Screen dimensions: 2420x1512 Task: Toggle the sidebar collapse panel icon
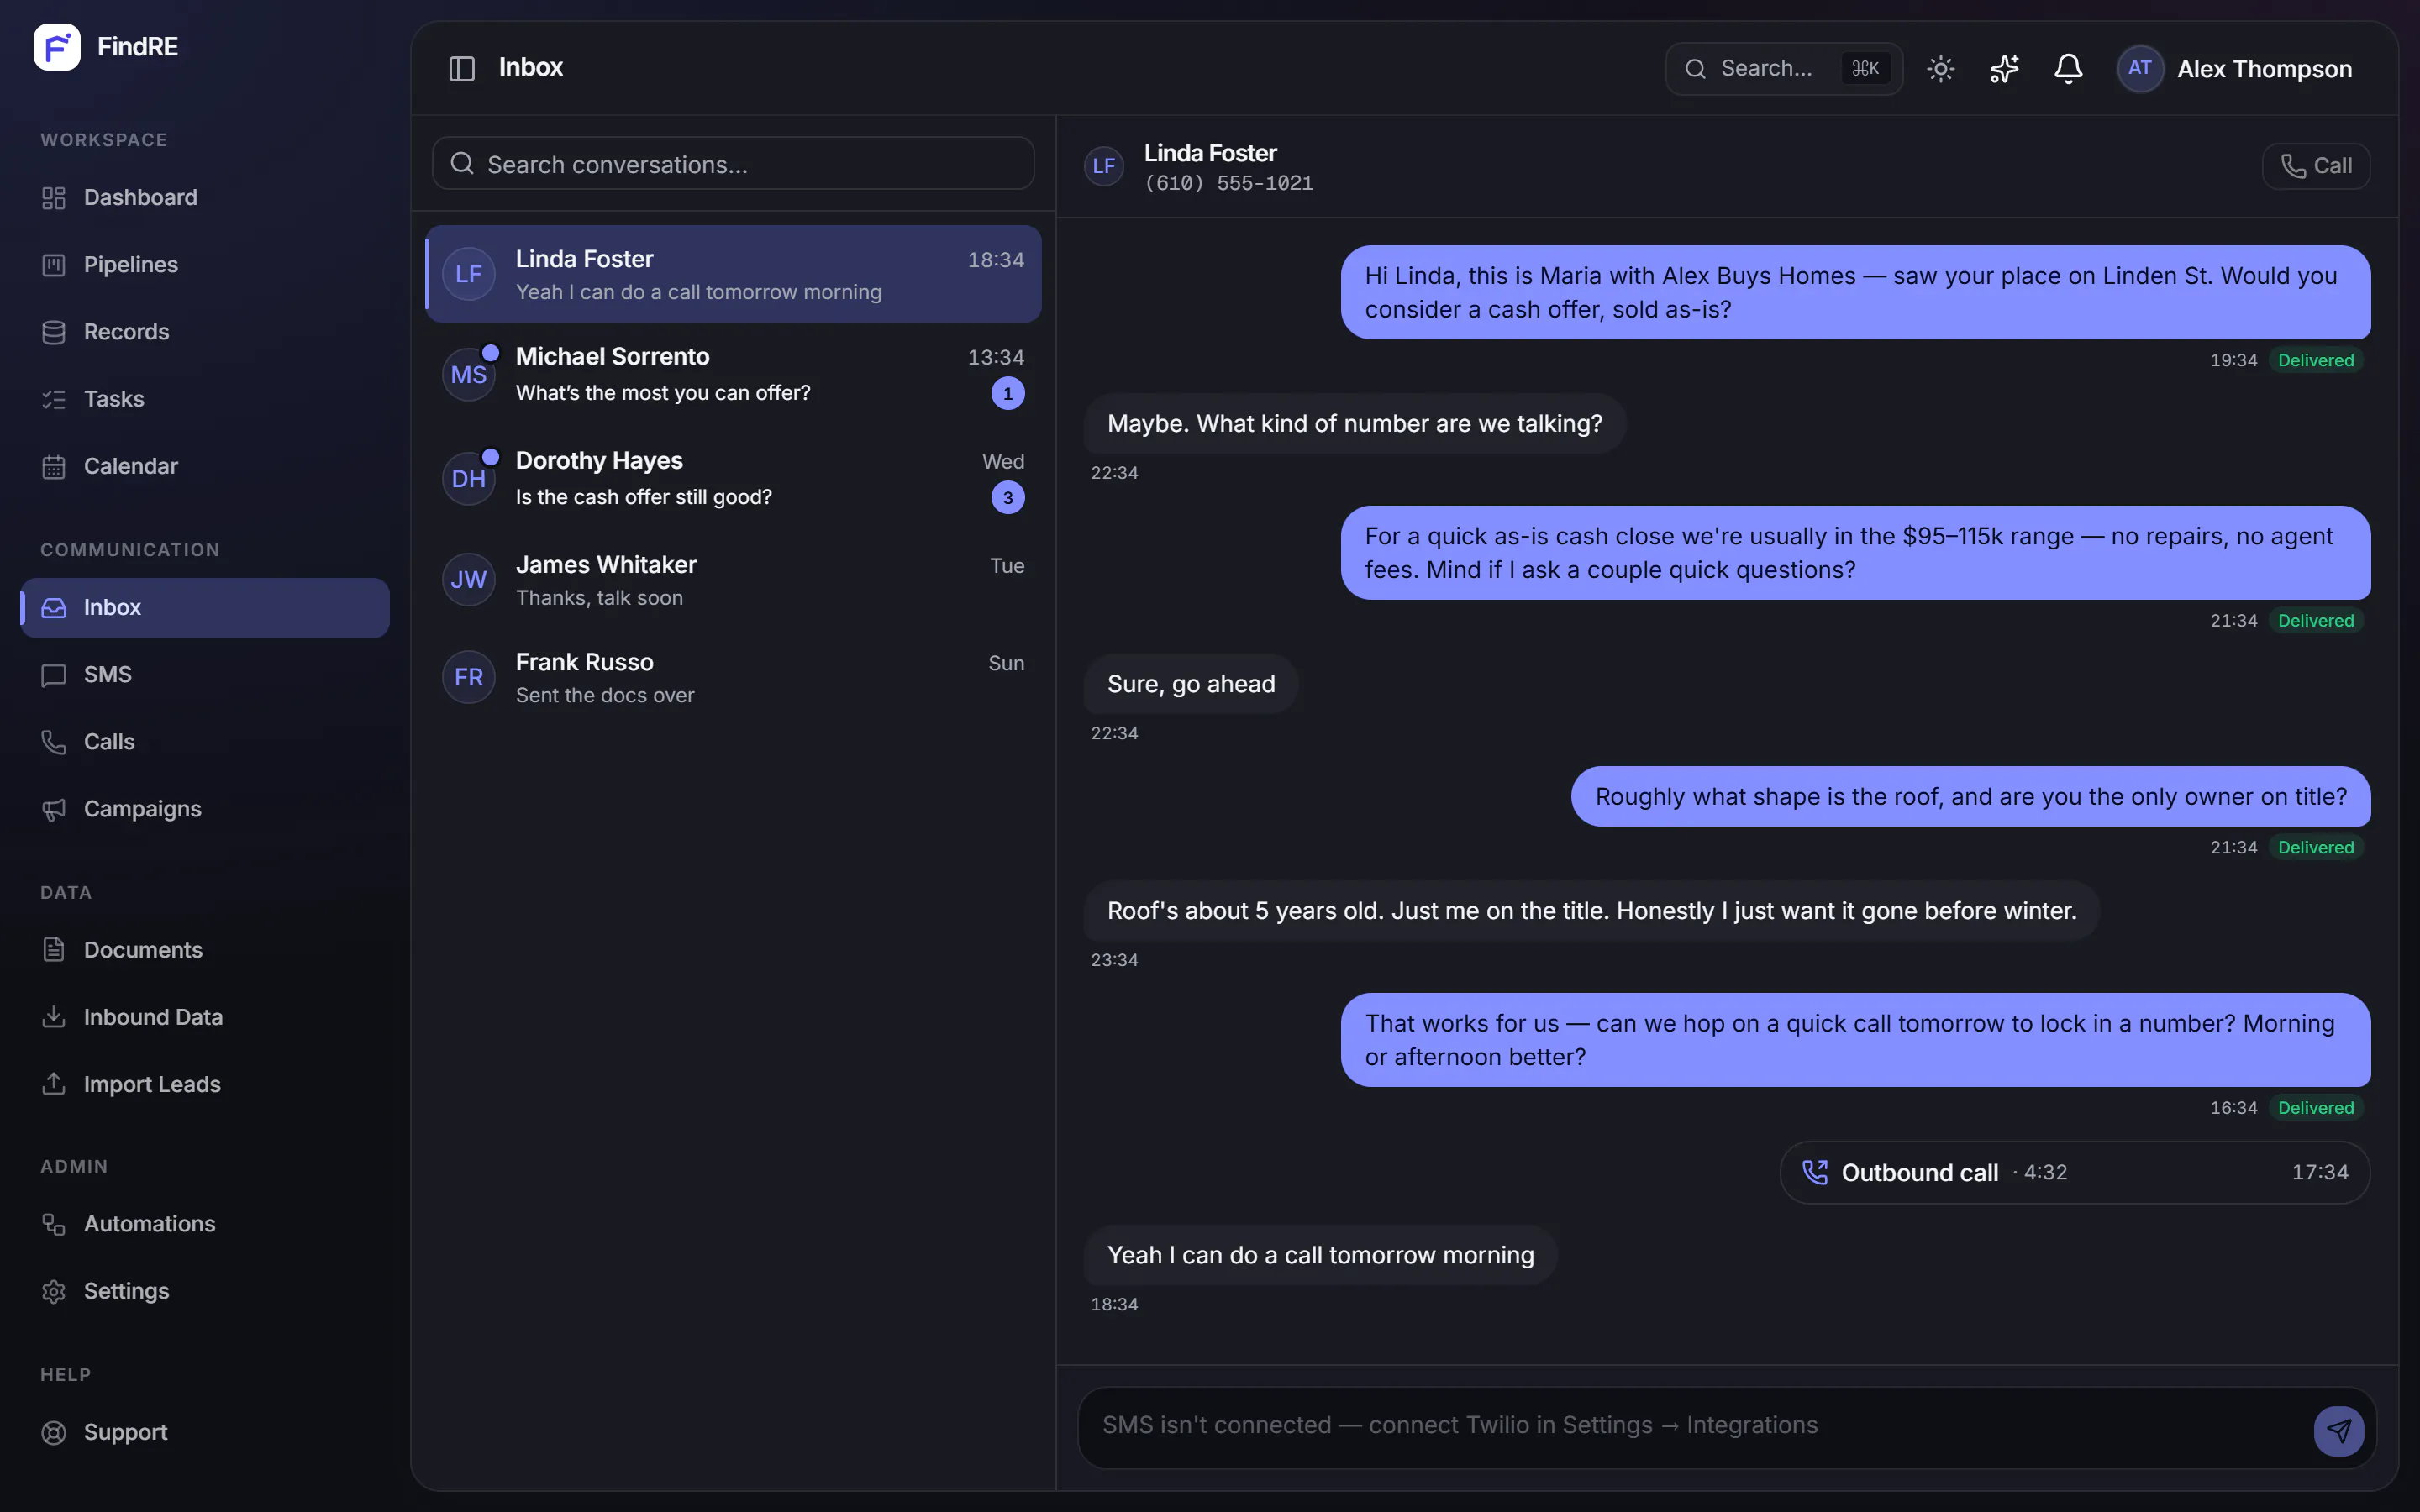tap(461, 68)
